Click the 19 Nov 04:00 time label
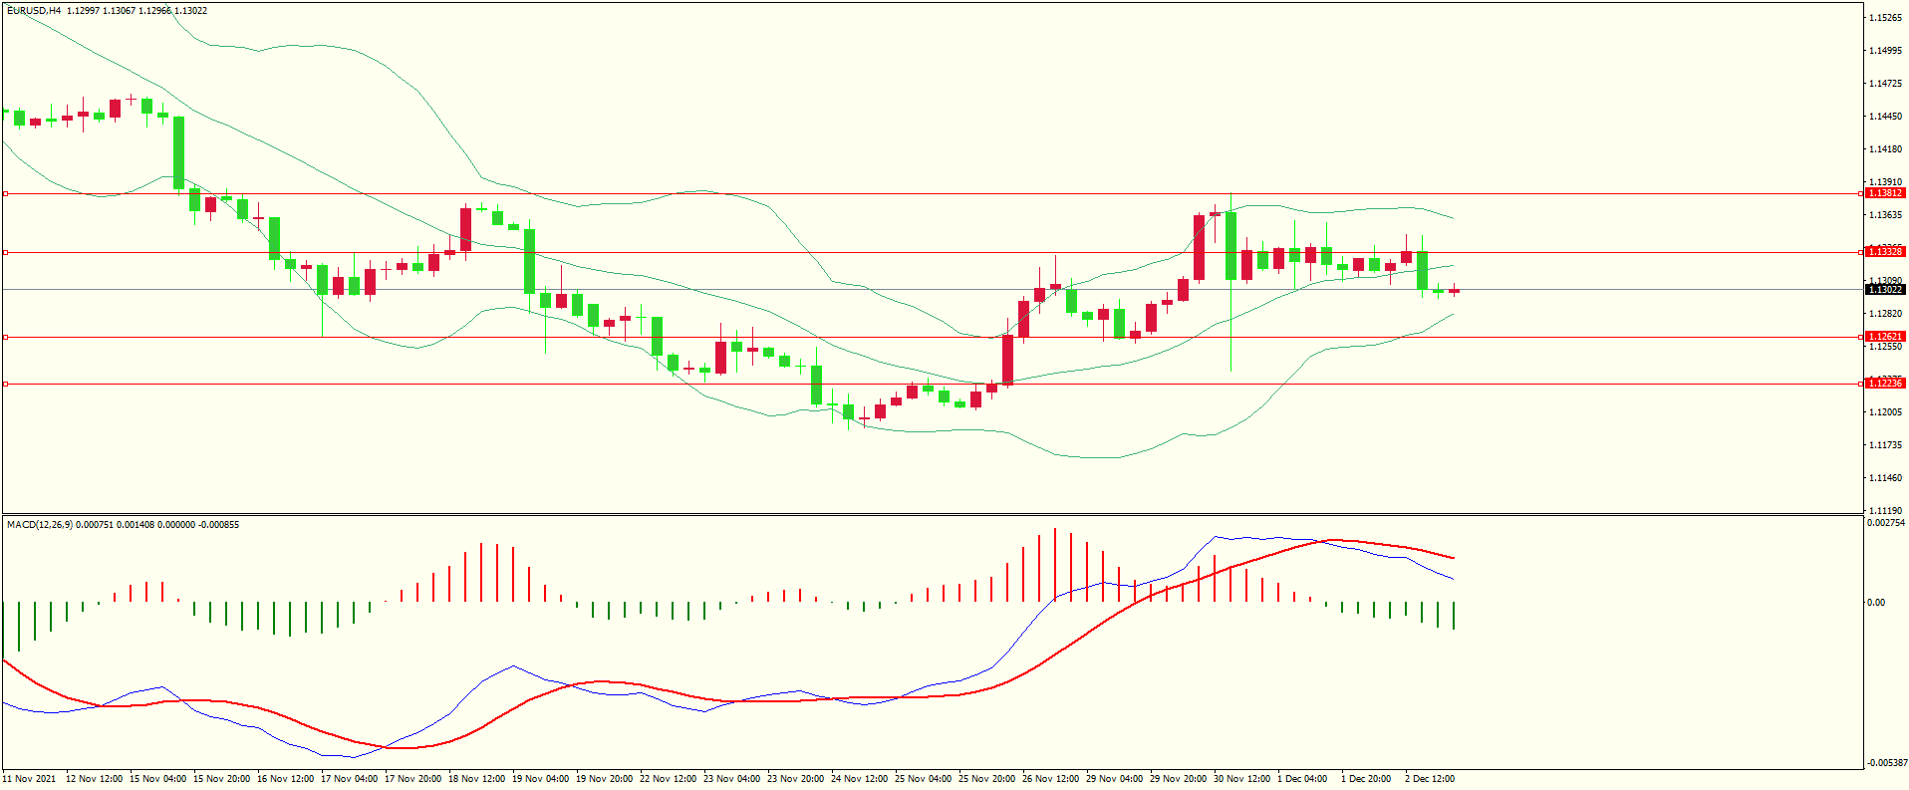This screenshot has height=790, width=1909. (x=540, y=779)
